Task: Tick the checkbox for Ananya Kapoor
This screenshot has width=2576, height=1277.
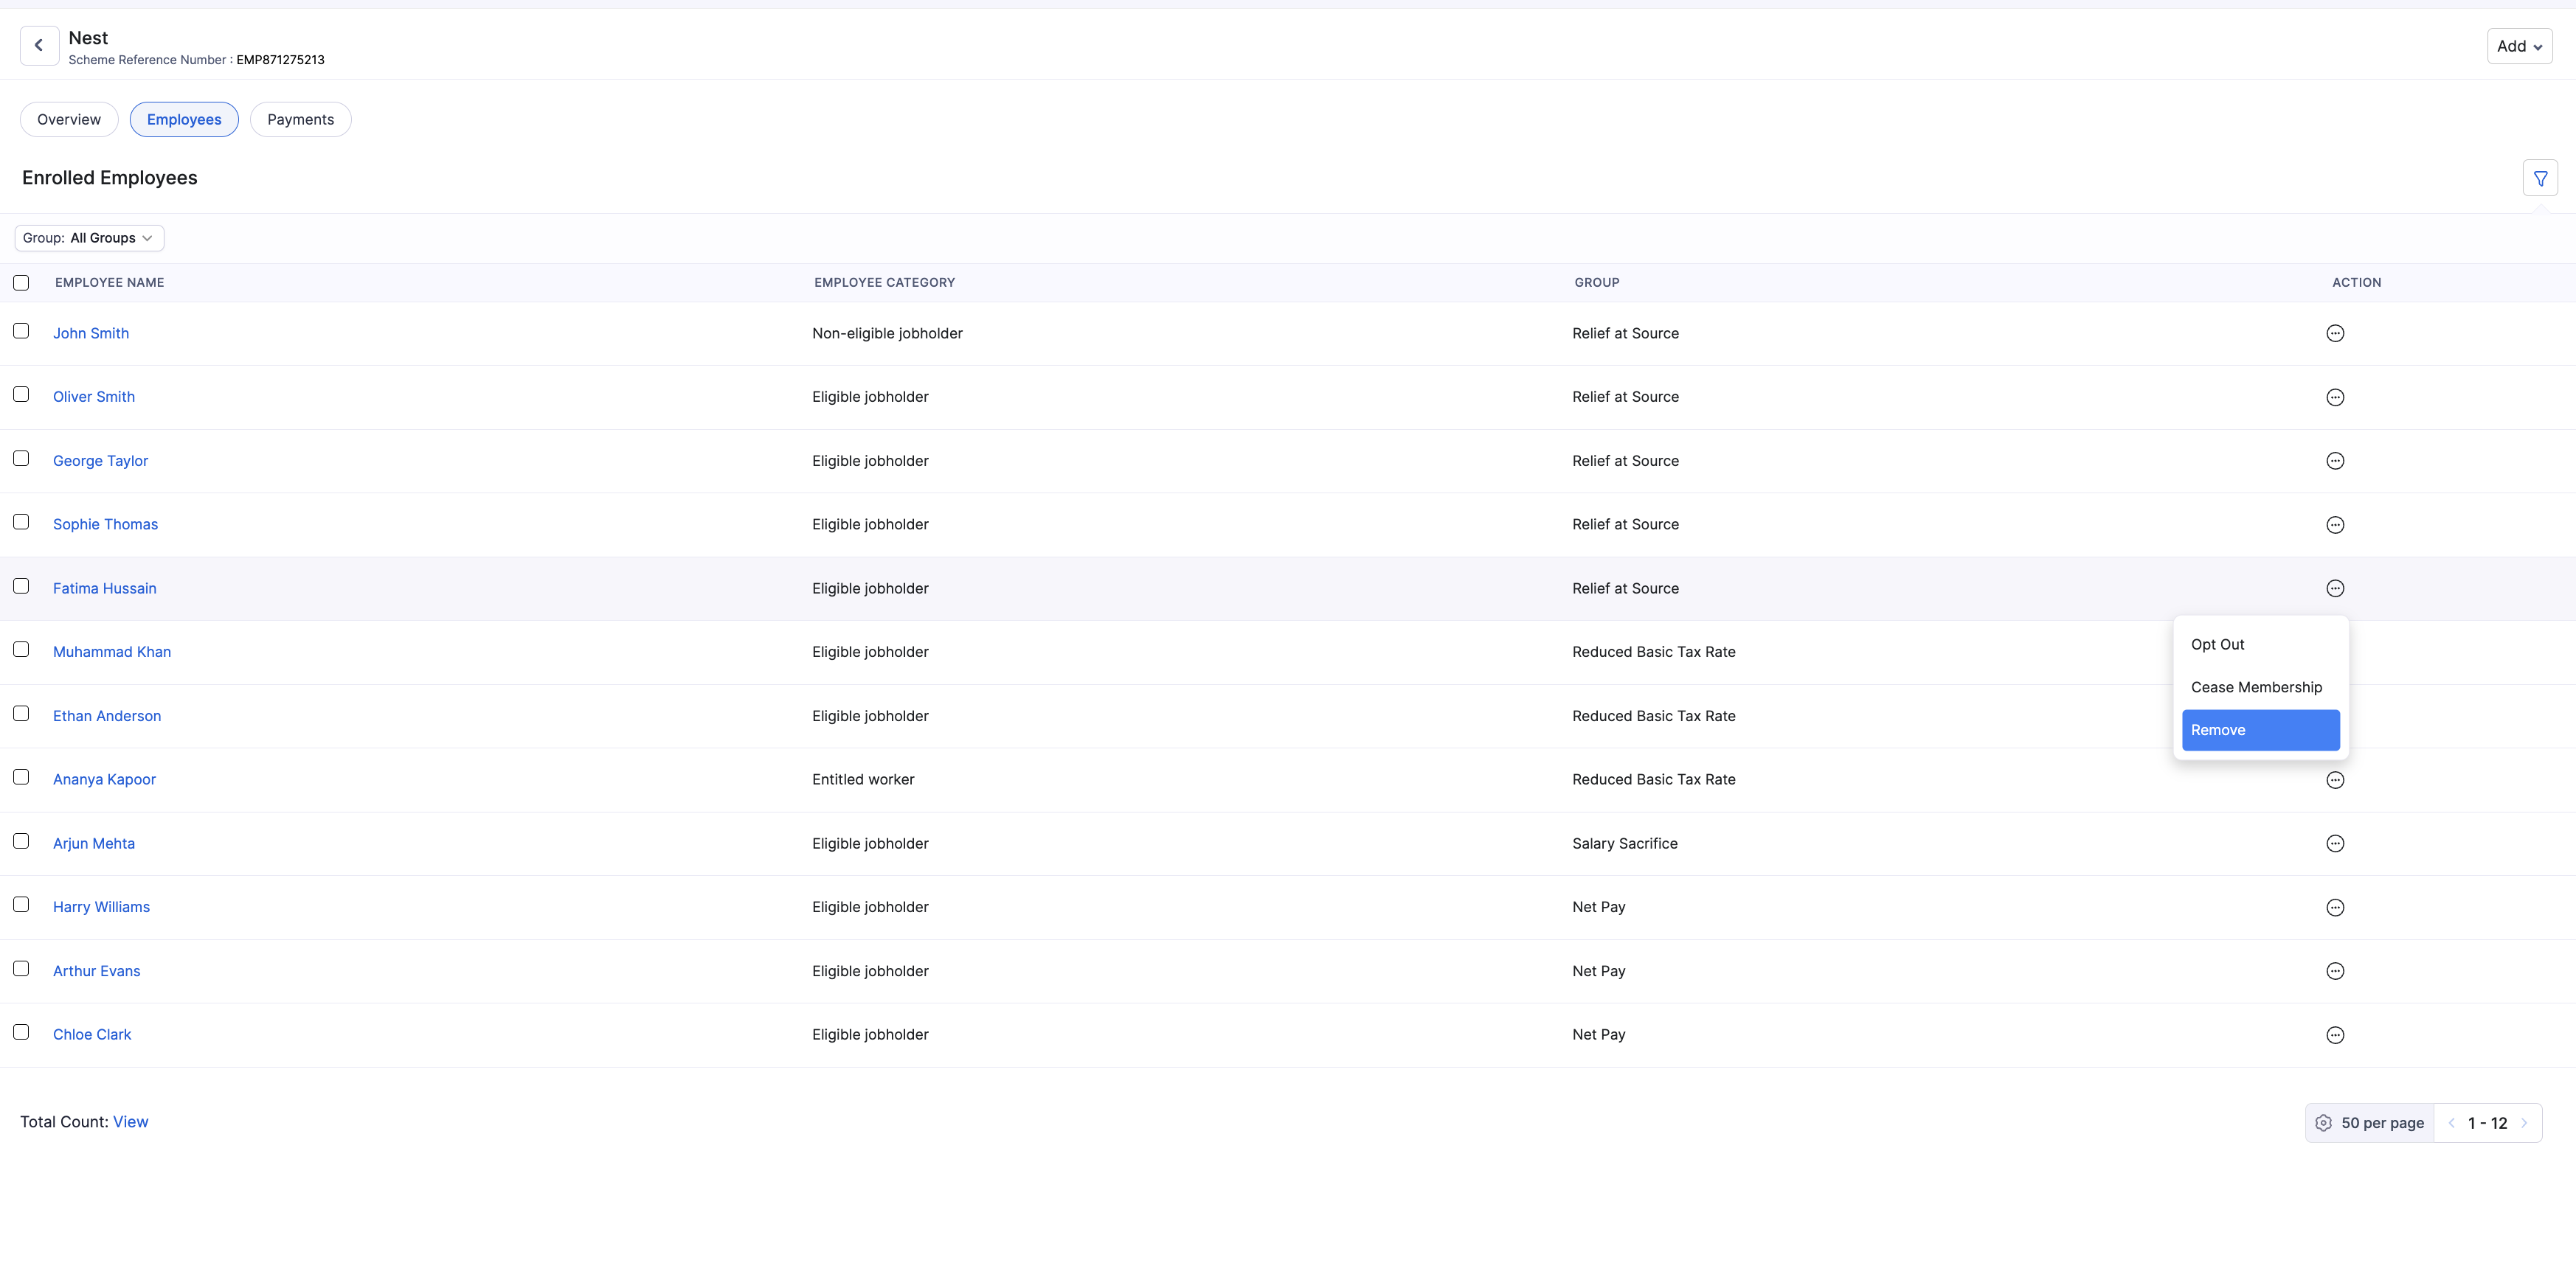Action: pos(21,777)
